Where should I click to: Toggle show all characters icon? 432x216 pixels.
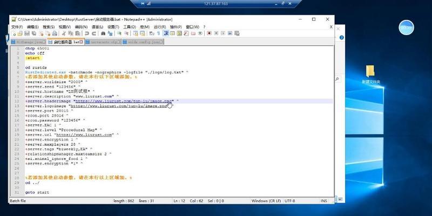pos(159,33)
